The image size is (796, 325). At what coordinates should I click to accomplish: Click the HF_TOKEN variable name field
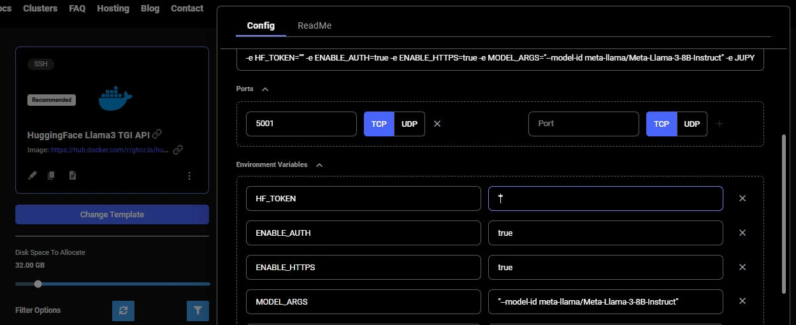(x=363, y=198)
